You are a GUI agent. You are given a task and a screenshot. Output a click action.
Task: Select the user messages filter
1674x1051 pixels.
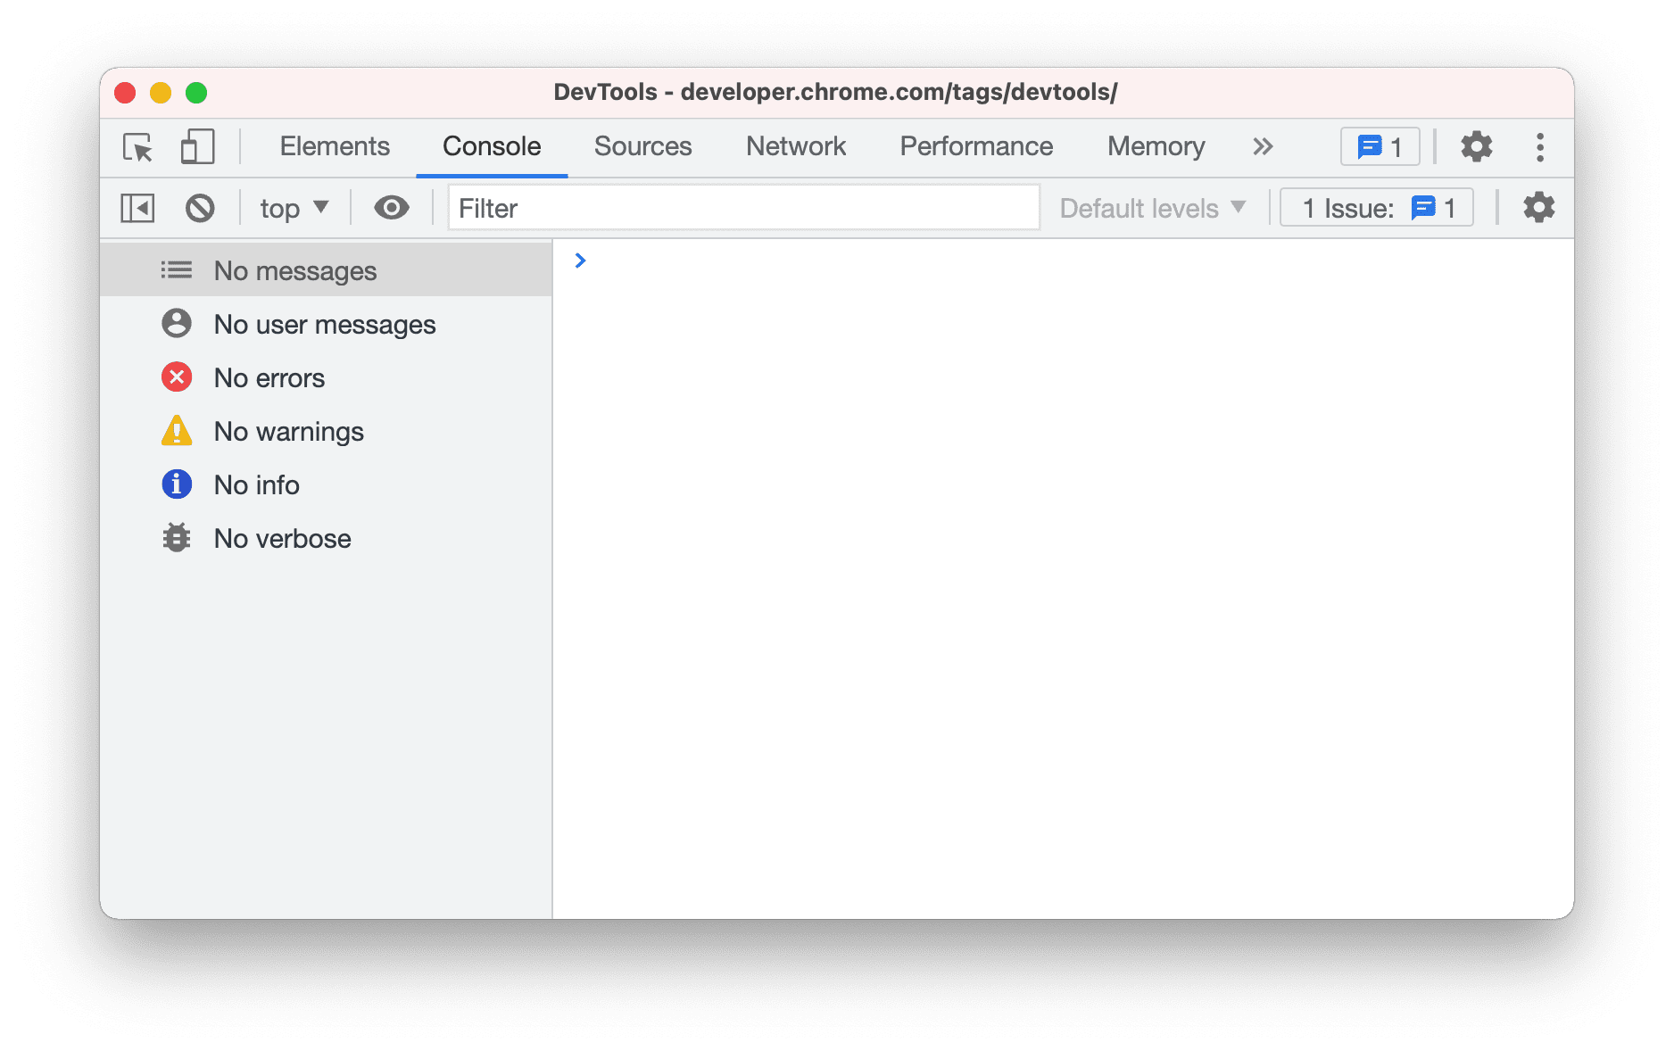coord(325,324)
